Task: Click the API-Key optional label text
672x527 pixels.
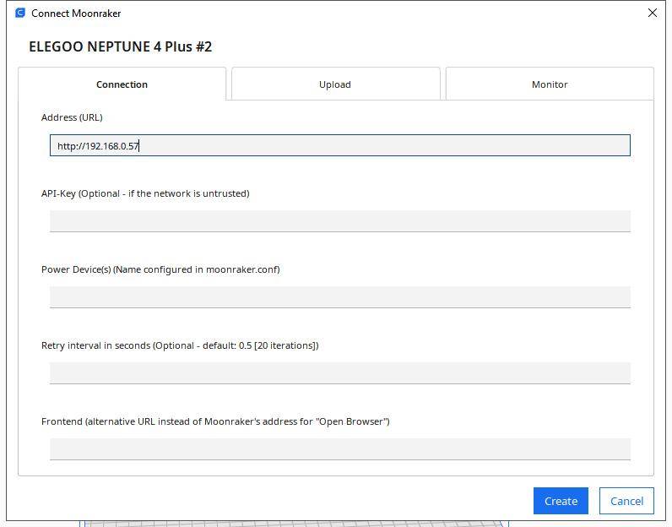Action: coord(145,193)
